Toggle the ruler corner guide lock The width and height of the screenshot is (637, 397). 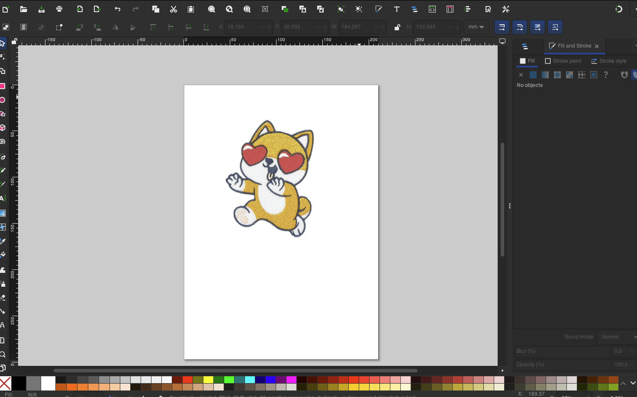pos(14,41)
